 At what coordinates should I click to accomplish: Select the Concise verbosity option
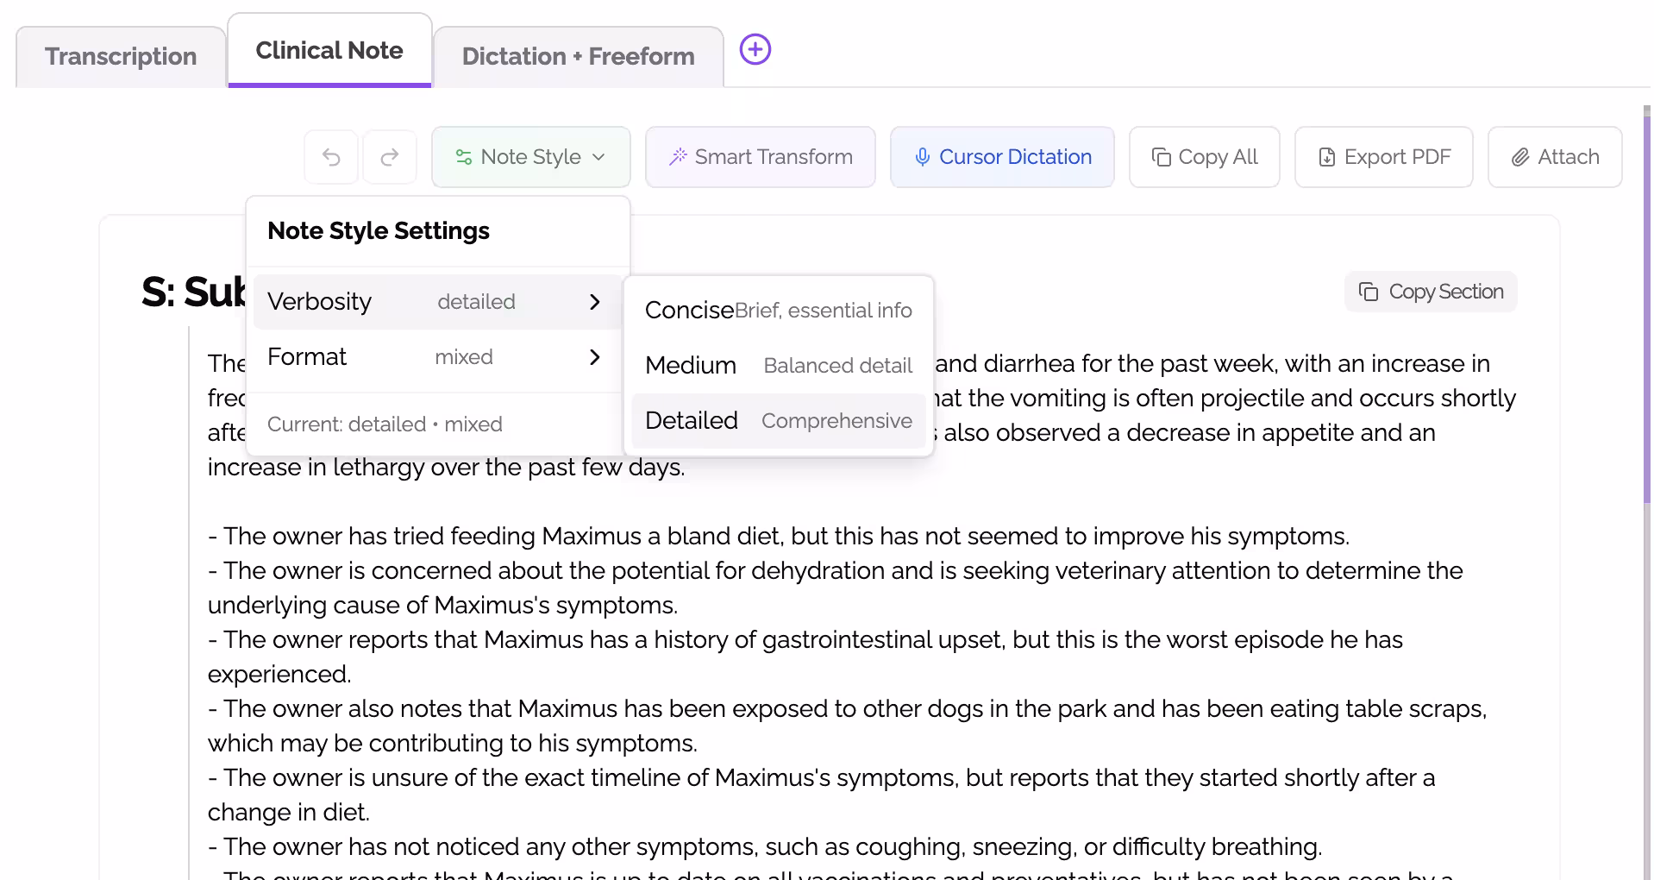(777, 310)
